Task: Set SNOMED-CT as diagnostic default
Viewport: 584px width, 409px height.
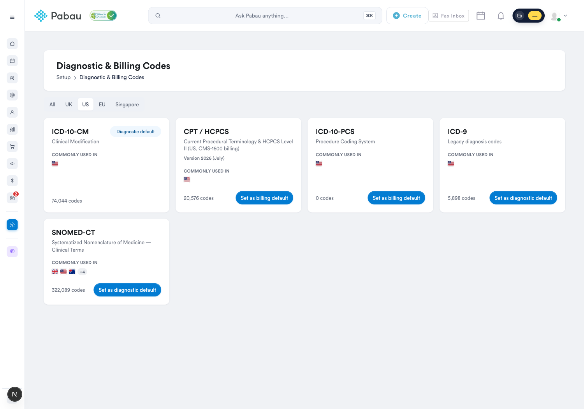Action: [x=127, y=290]
